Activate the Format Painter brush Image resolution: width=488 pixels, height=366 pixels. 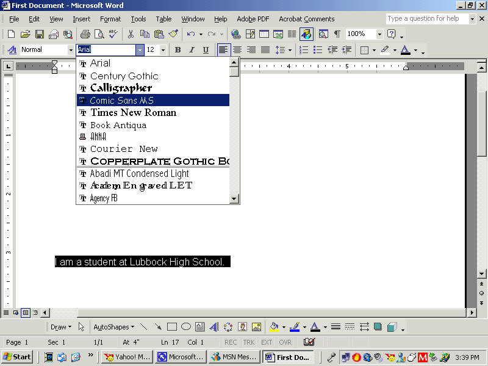(x=173, y=34)
